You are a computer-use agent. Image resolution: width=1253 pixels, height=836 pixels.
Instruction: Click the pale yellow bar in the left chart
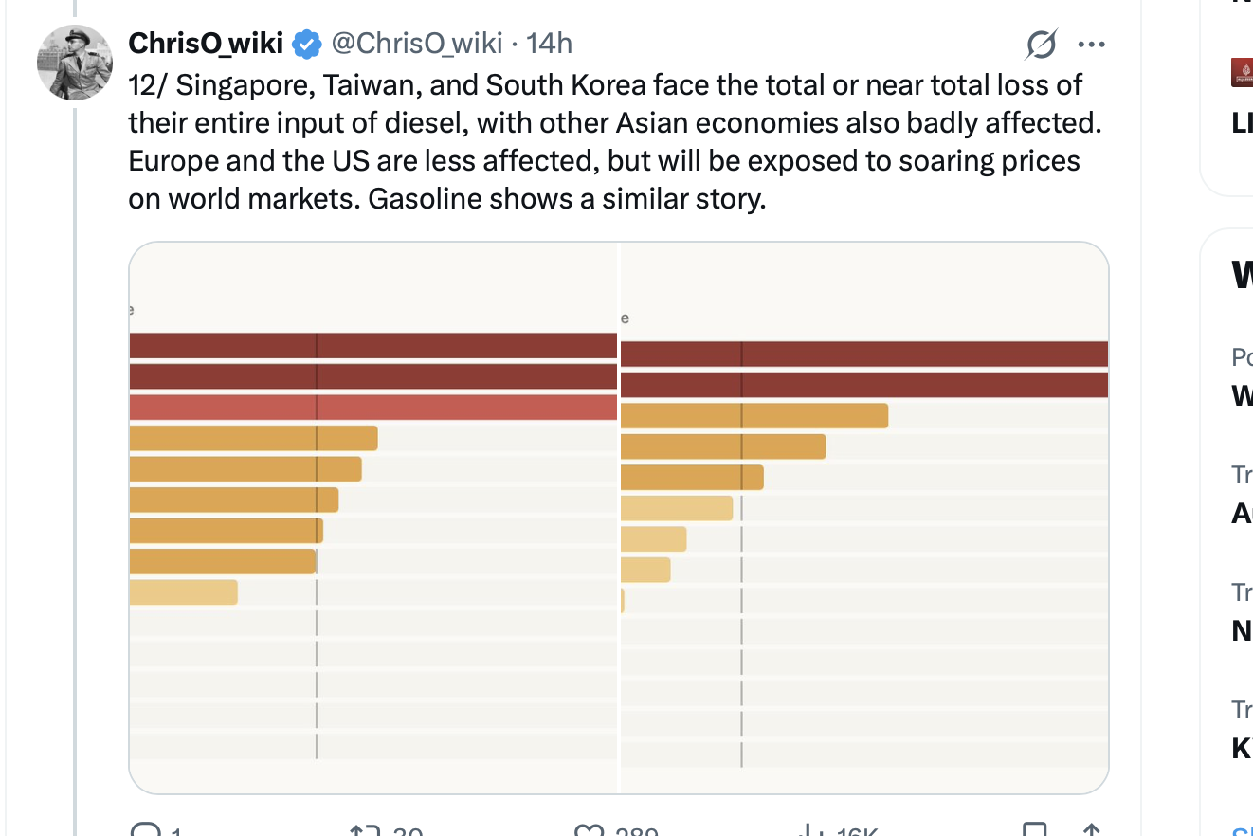(x=183, y=592)
